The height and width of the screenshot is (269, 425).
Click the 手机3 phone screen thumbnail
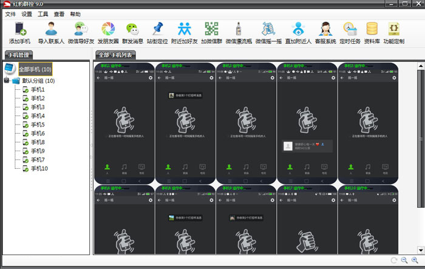point(246,123)
